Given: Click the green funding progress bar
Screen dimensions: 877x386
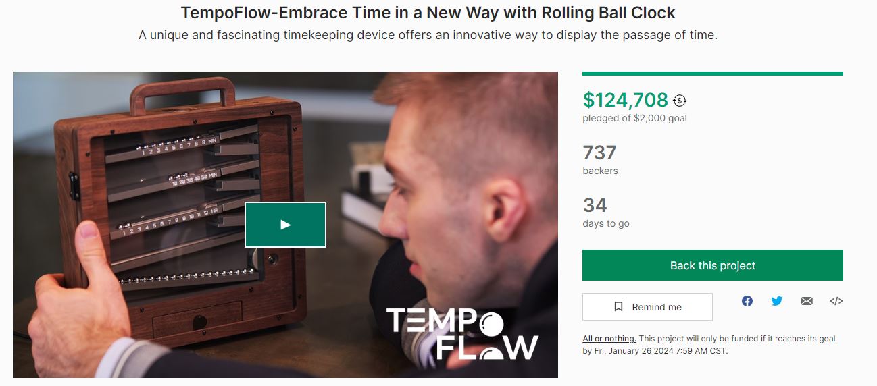Looking at the screenshot, I should [x=713, y=74].
